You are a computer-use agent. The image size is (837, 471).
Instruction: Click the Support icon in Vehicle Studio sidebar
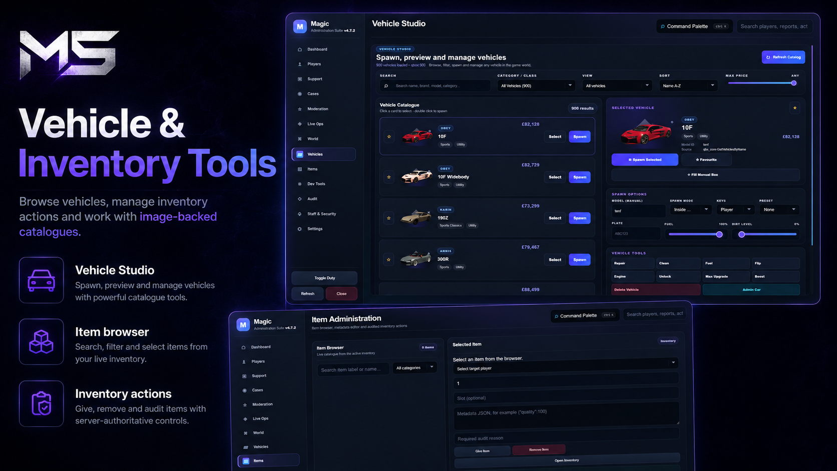coord(300,79)
